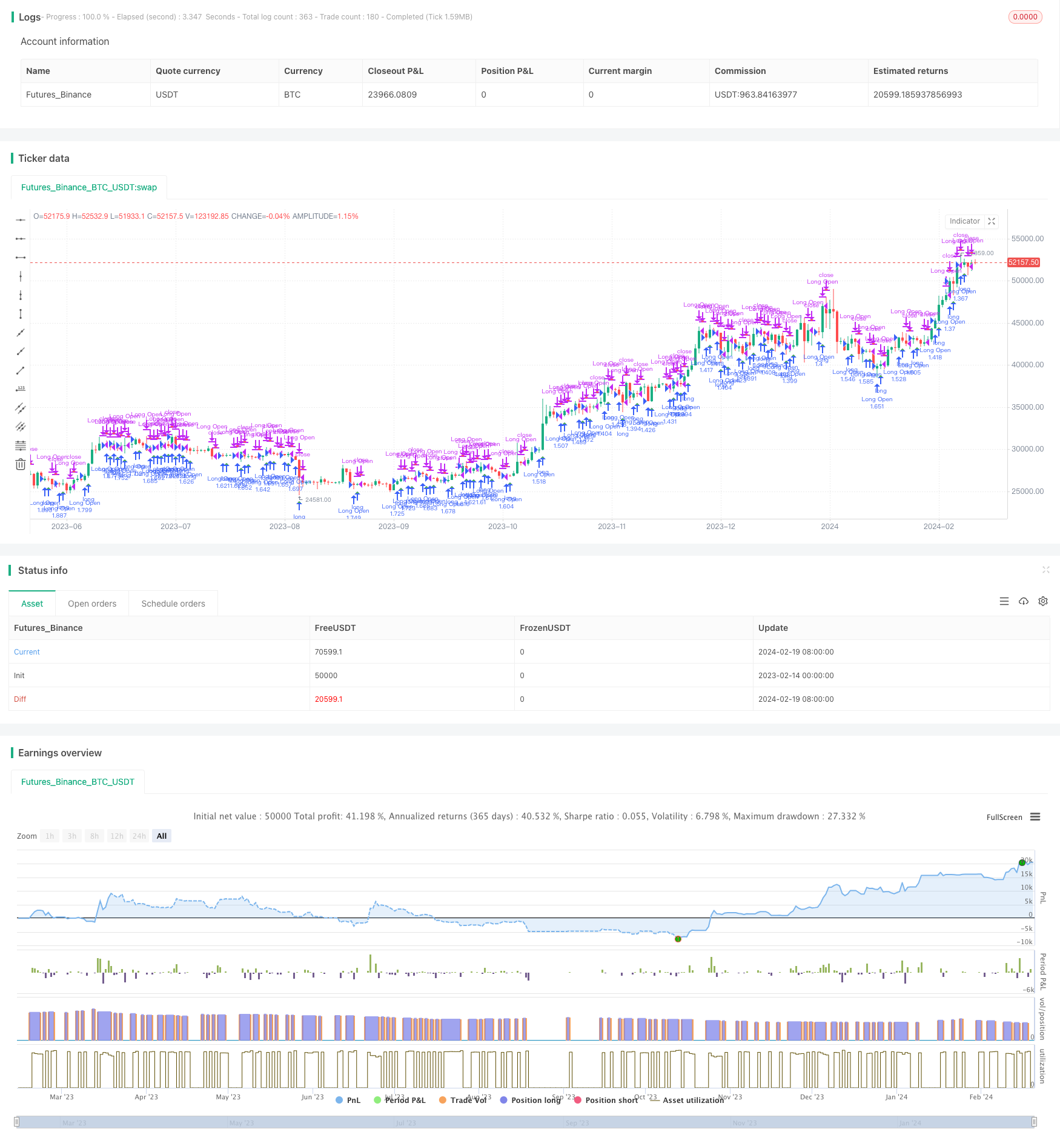Click the earnings range navigator bar
1060x1146 pixels.
coord(526,1122)
